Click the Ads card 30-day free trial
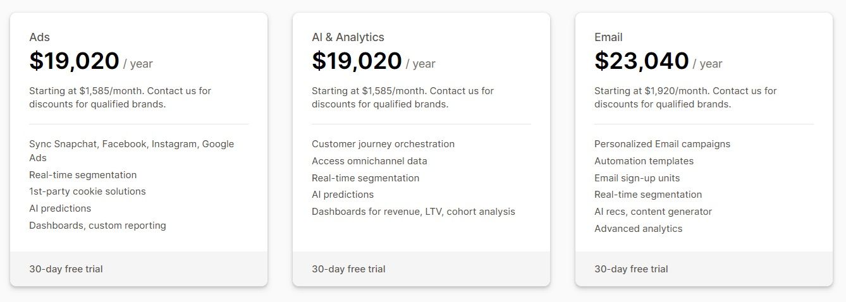The height and width of the screenshot is (302, 846). click(66, 269)
